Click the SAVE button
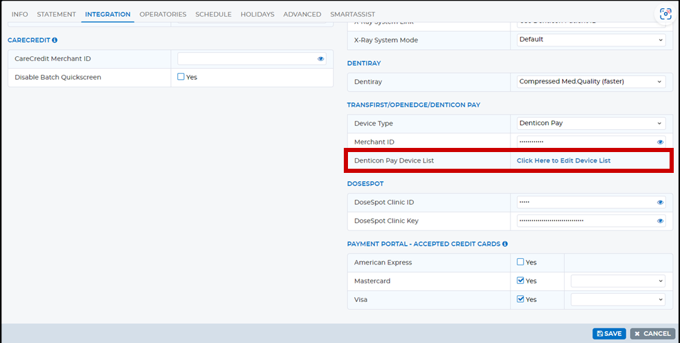680x343 pixels. tap(609, 333)
